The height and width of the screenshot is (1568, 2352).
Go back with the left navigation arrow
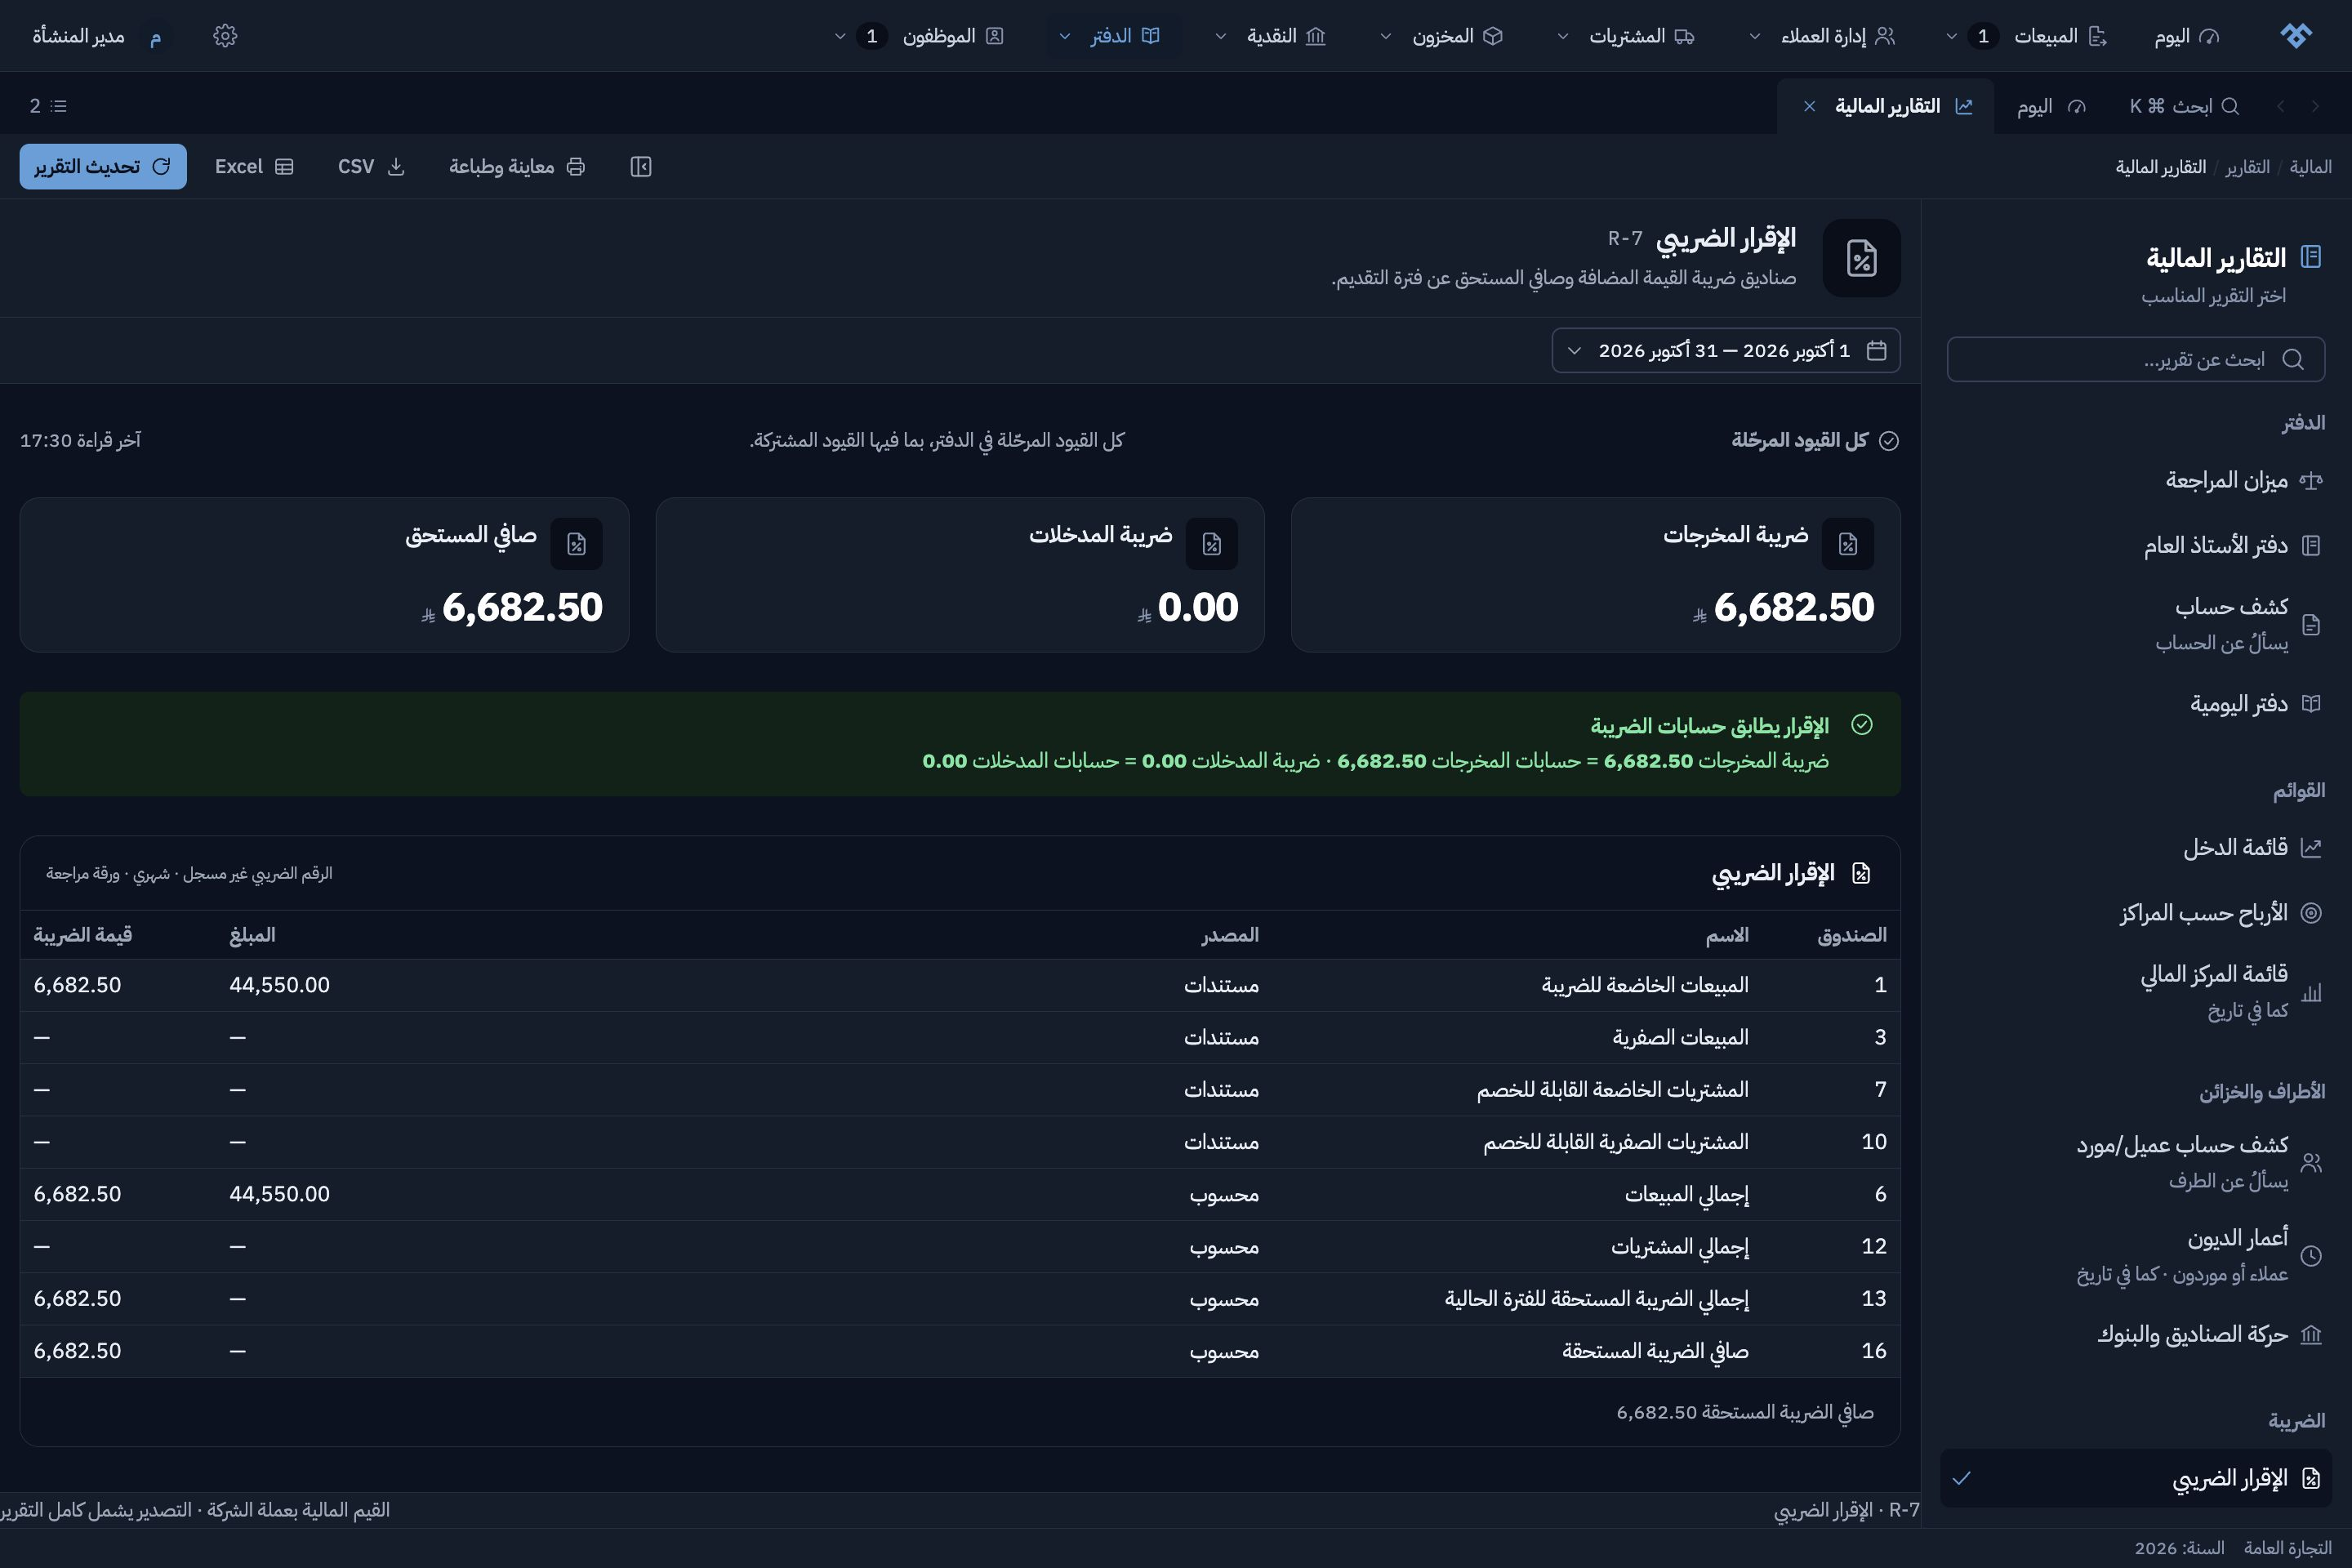point(2281,106)
